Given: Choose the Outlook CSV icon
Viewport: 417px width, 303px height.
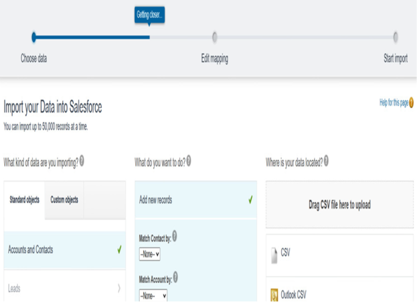Looking at the screenshot, I should (274, 295).
